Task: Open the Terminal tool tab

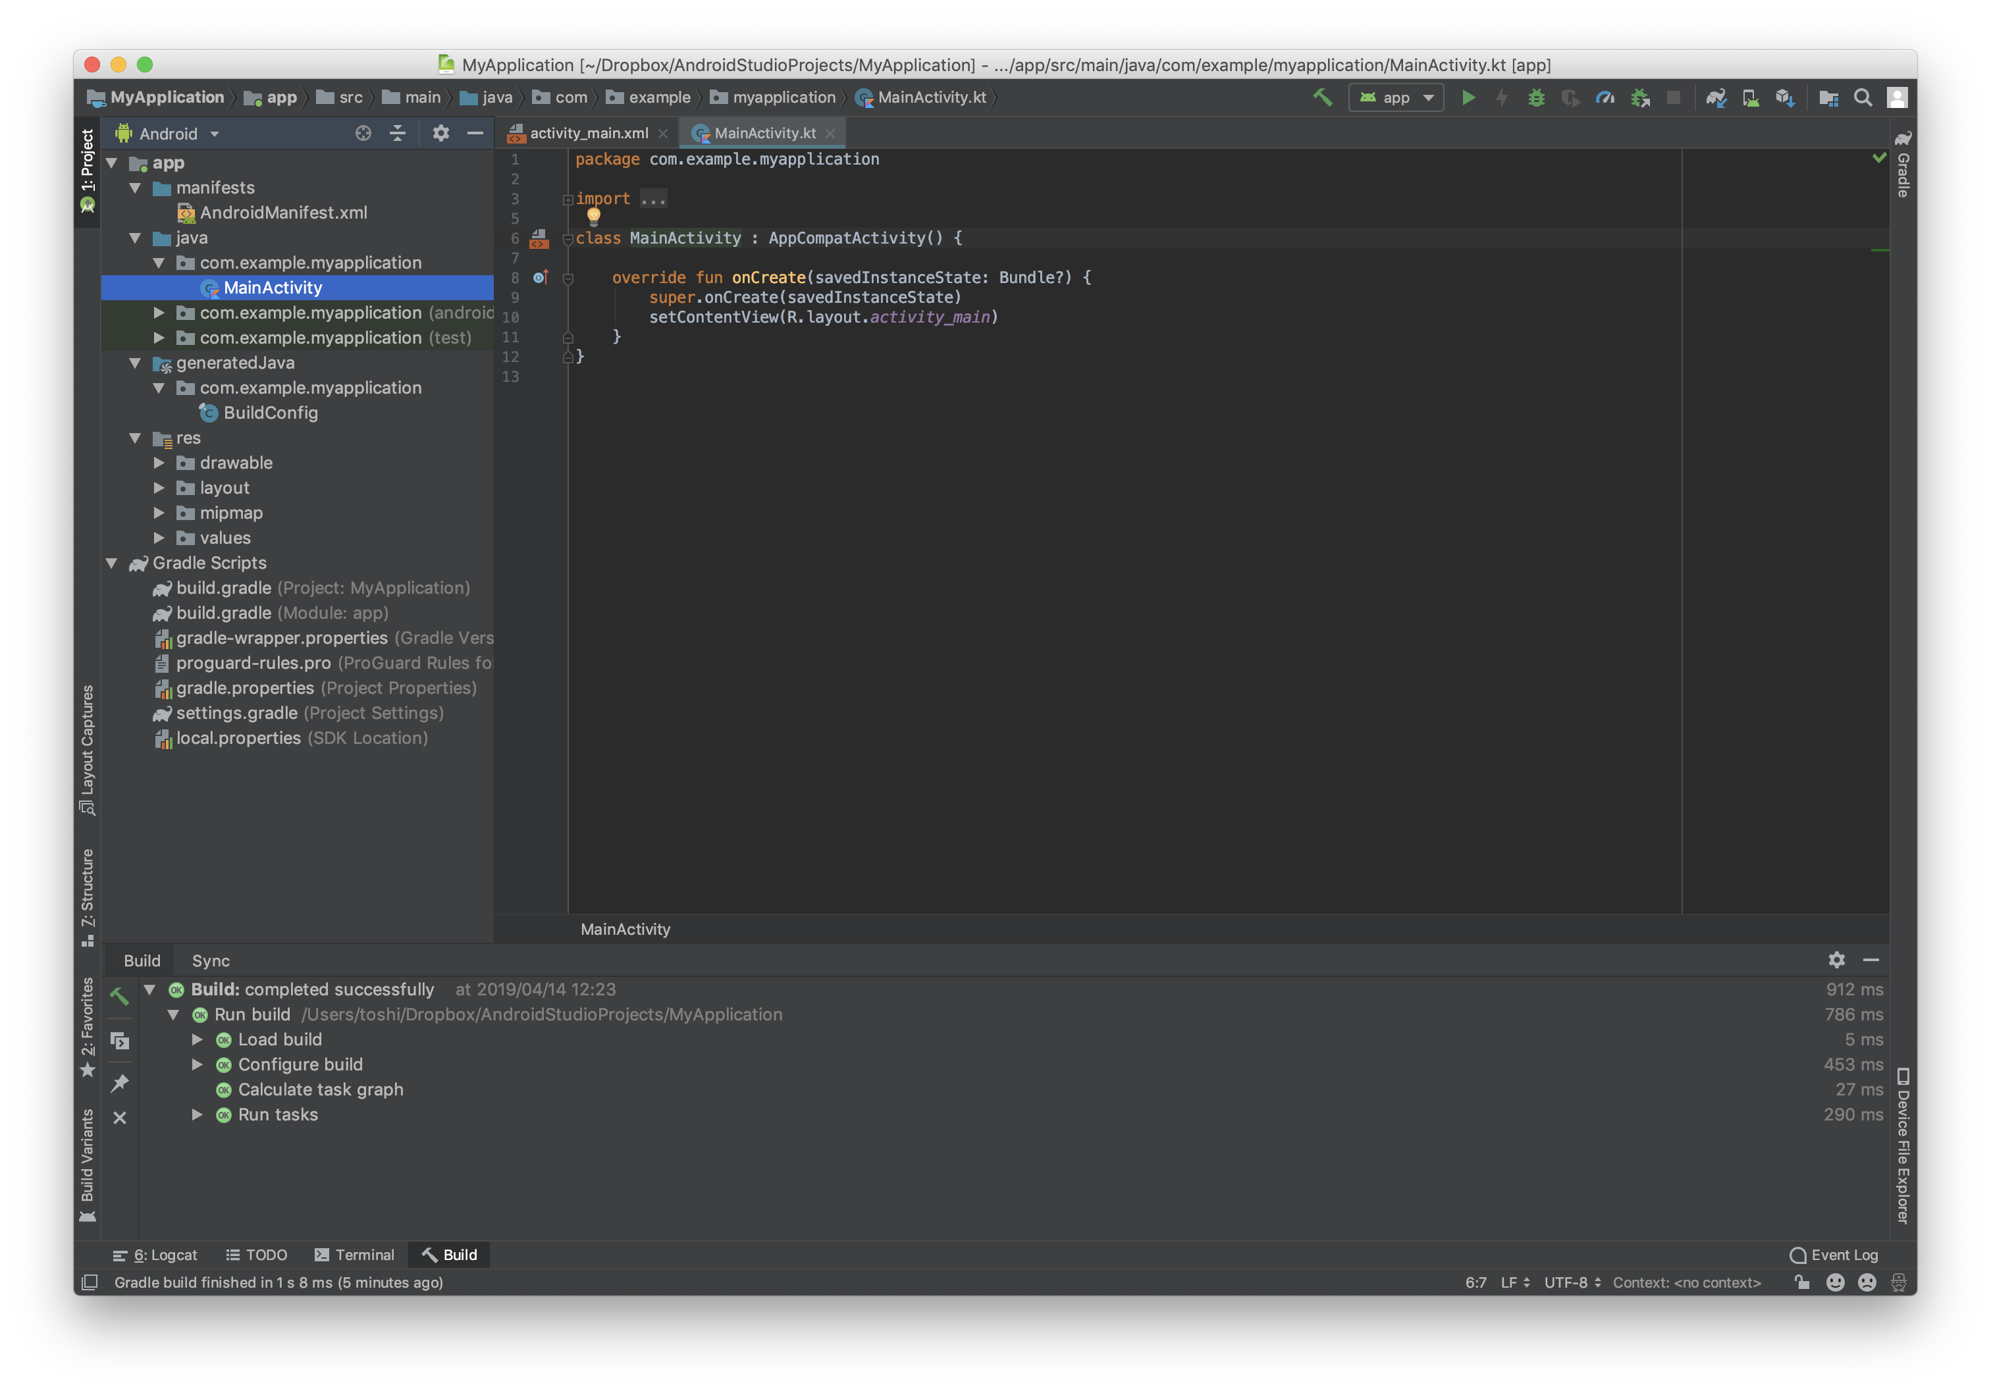Action: click(355, 1255)
